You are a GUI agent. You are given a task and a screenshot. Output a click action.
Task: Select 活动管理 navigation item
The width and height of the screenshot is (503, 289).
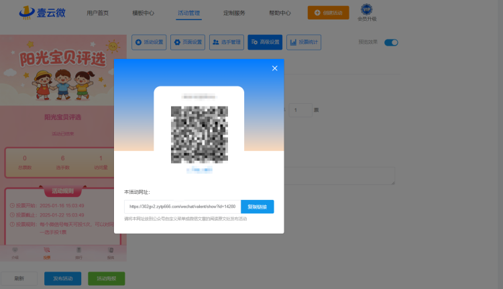pos(188,13)
